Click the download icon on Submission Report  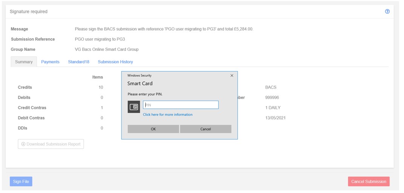pos(23,144)
